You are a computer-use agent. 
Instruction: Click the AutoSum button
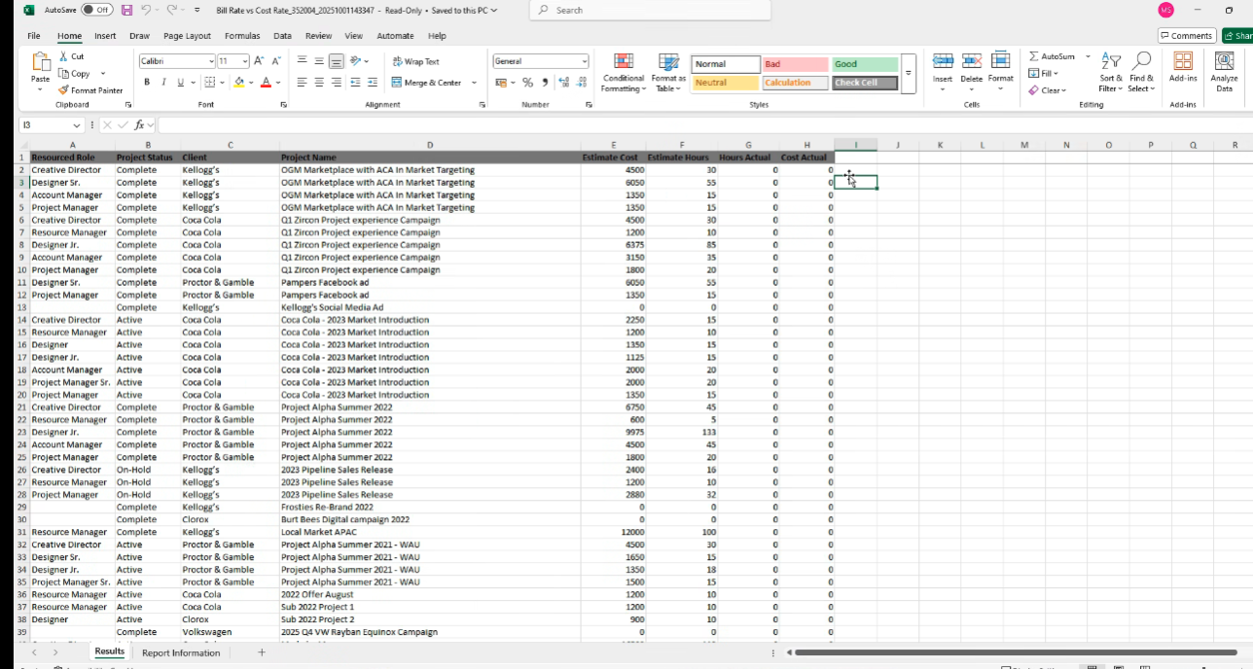click(x=1052, y=56)
